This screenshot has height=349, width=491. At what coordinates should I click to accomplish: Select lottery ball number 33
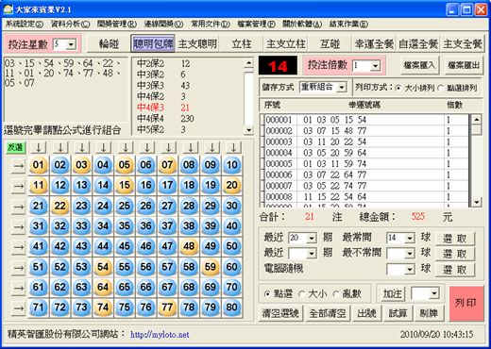tap(81, 225)
